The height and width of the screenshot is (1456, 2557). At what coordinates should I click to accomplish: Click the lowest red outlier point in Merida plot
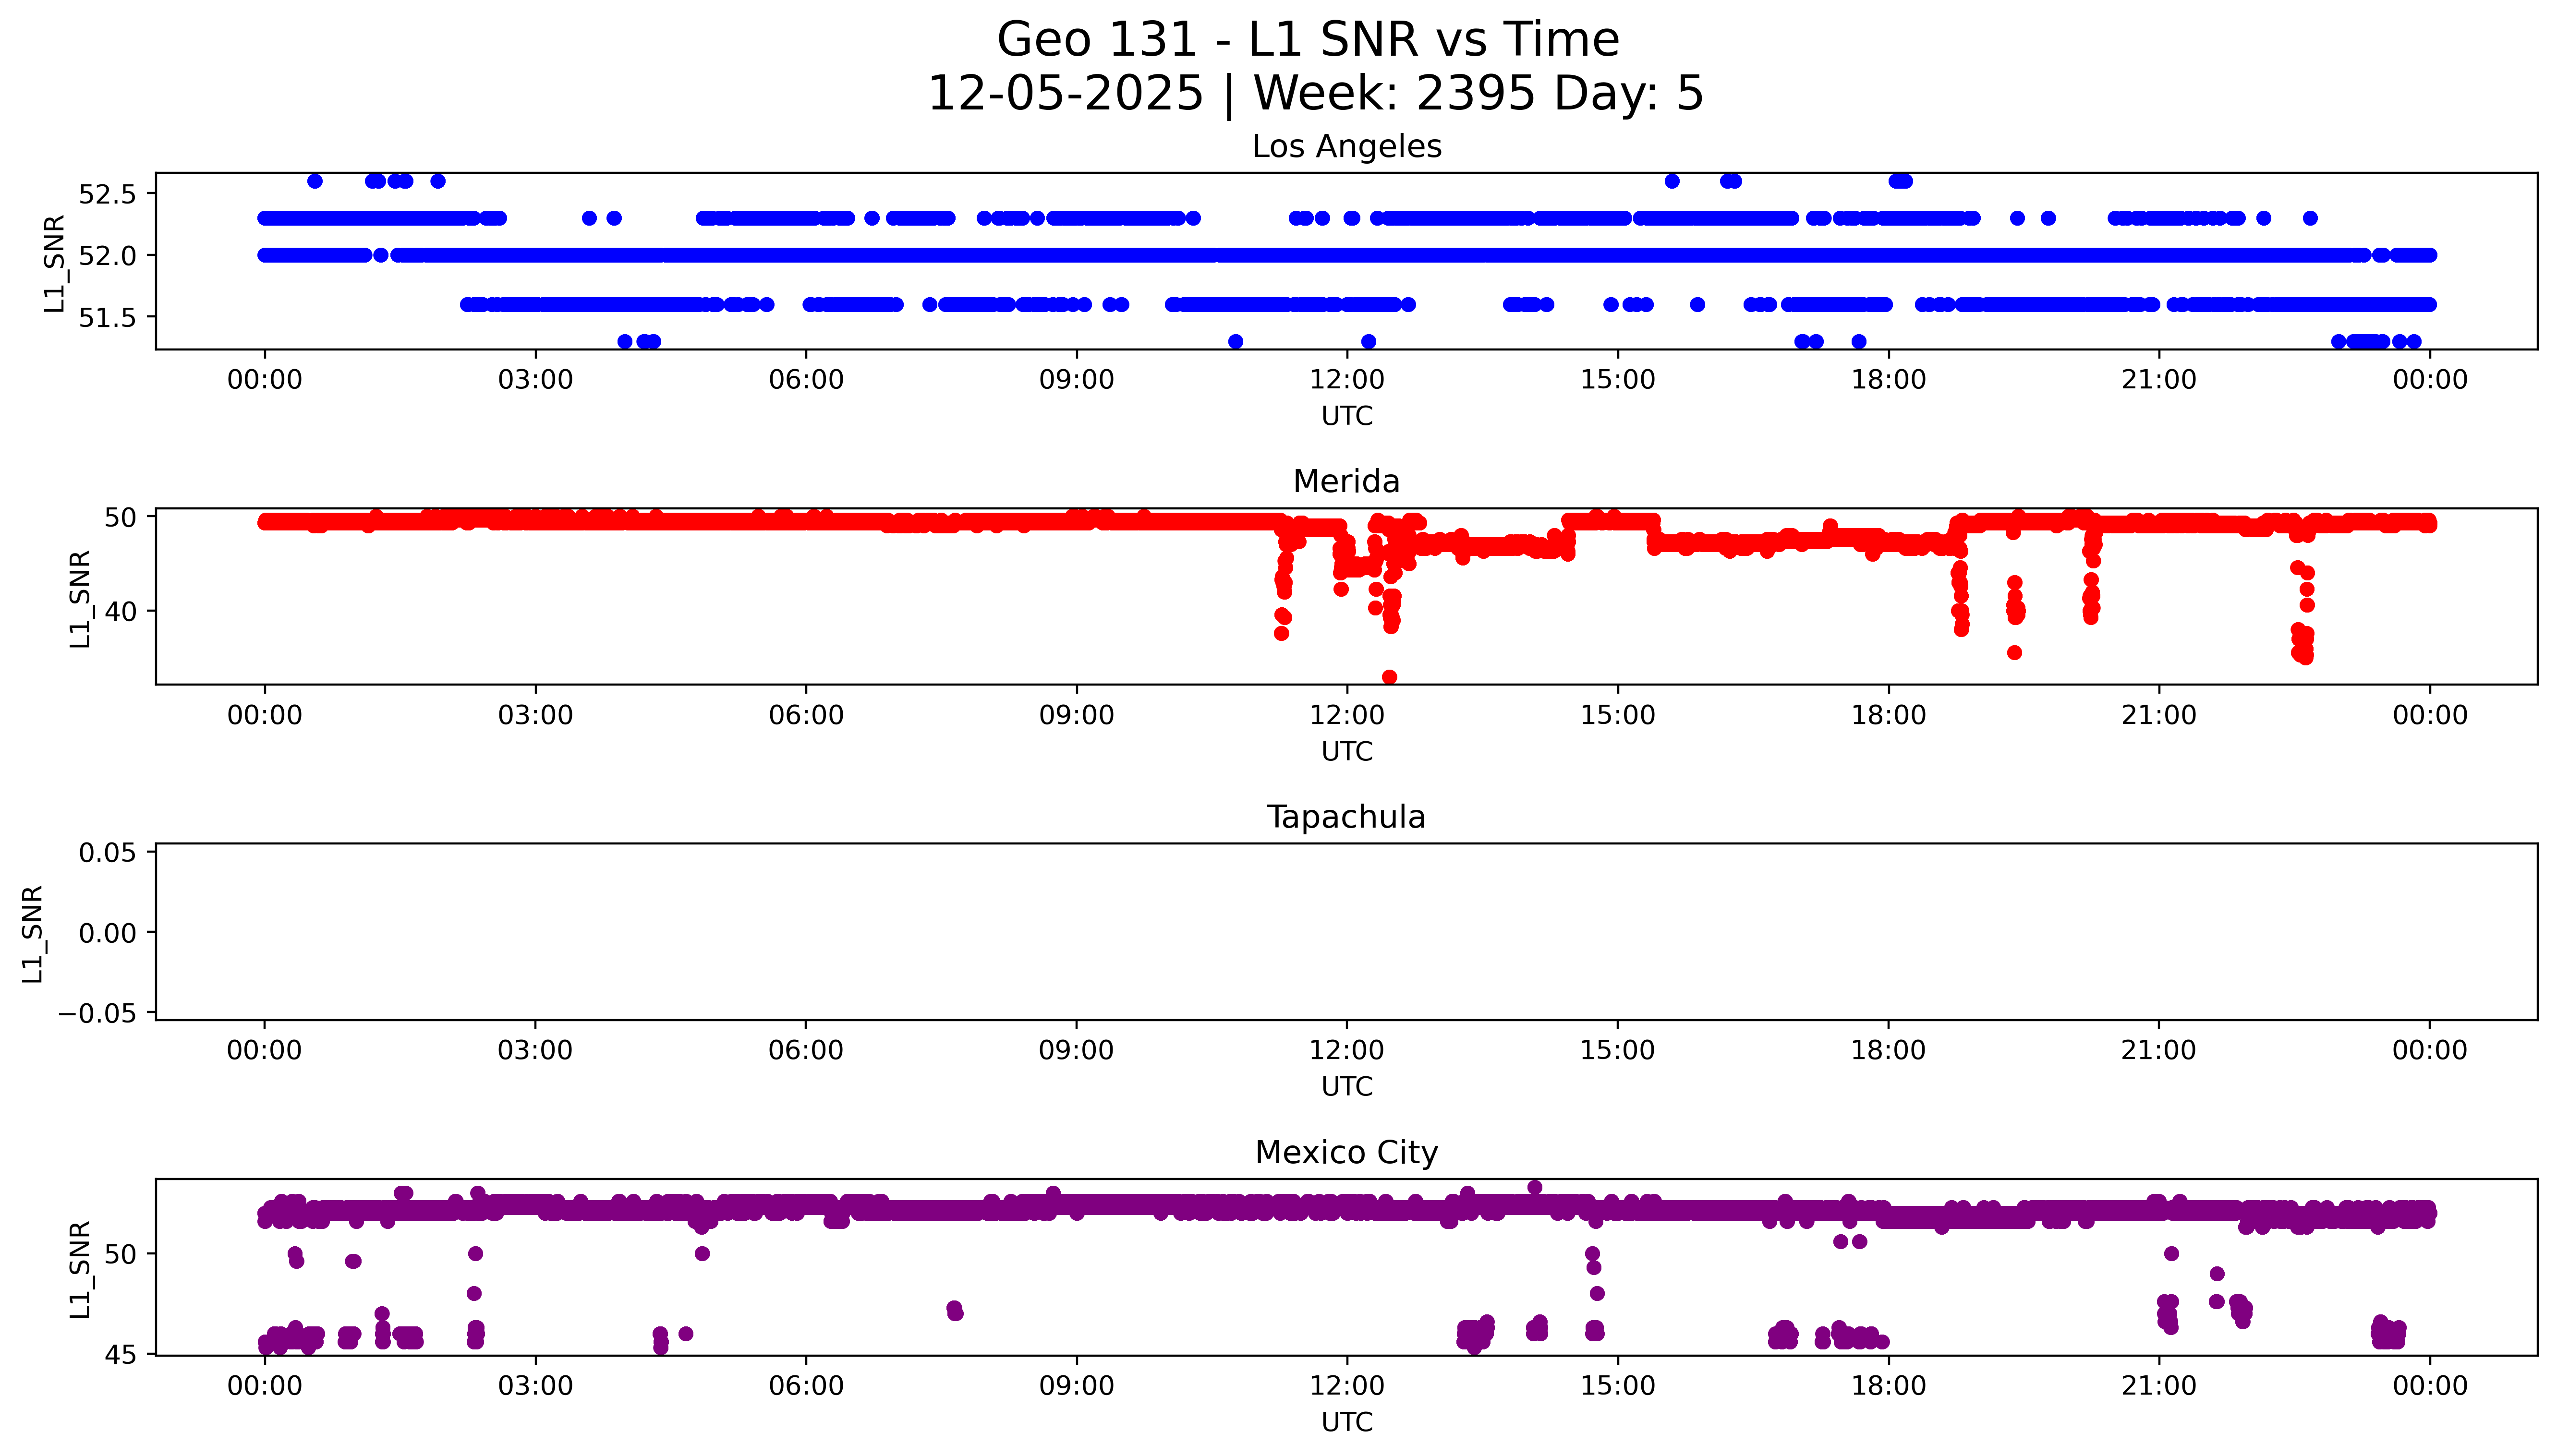1389,677
